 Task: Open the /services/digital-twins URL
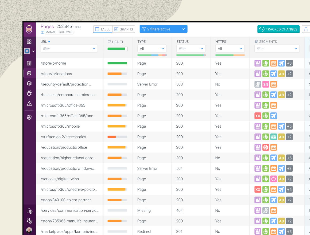pos(60,179)
